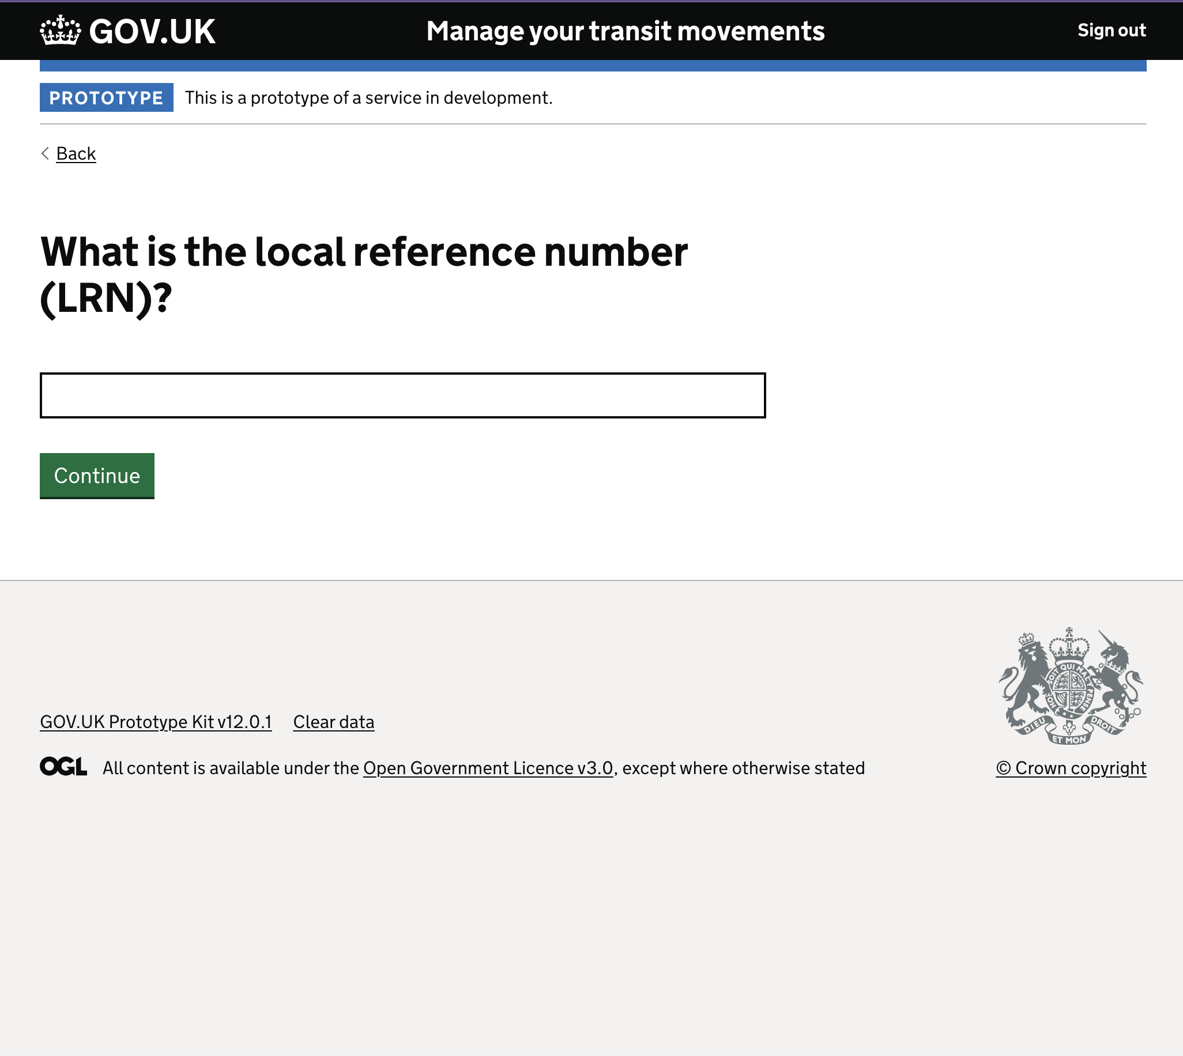This screenshot has height=1056, width=1183.
Task: Click the Continue button to submit
Action: (x=97, y=475)
